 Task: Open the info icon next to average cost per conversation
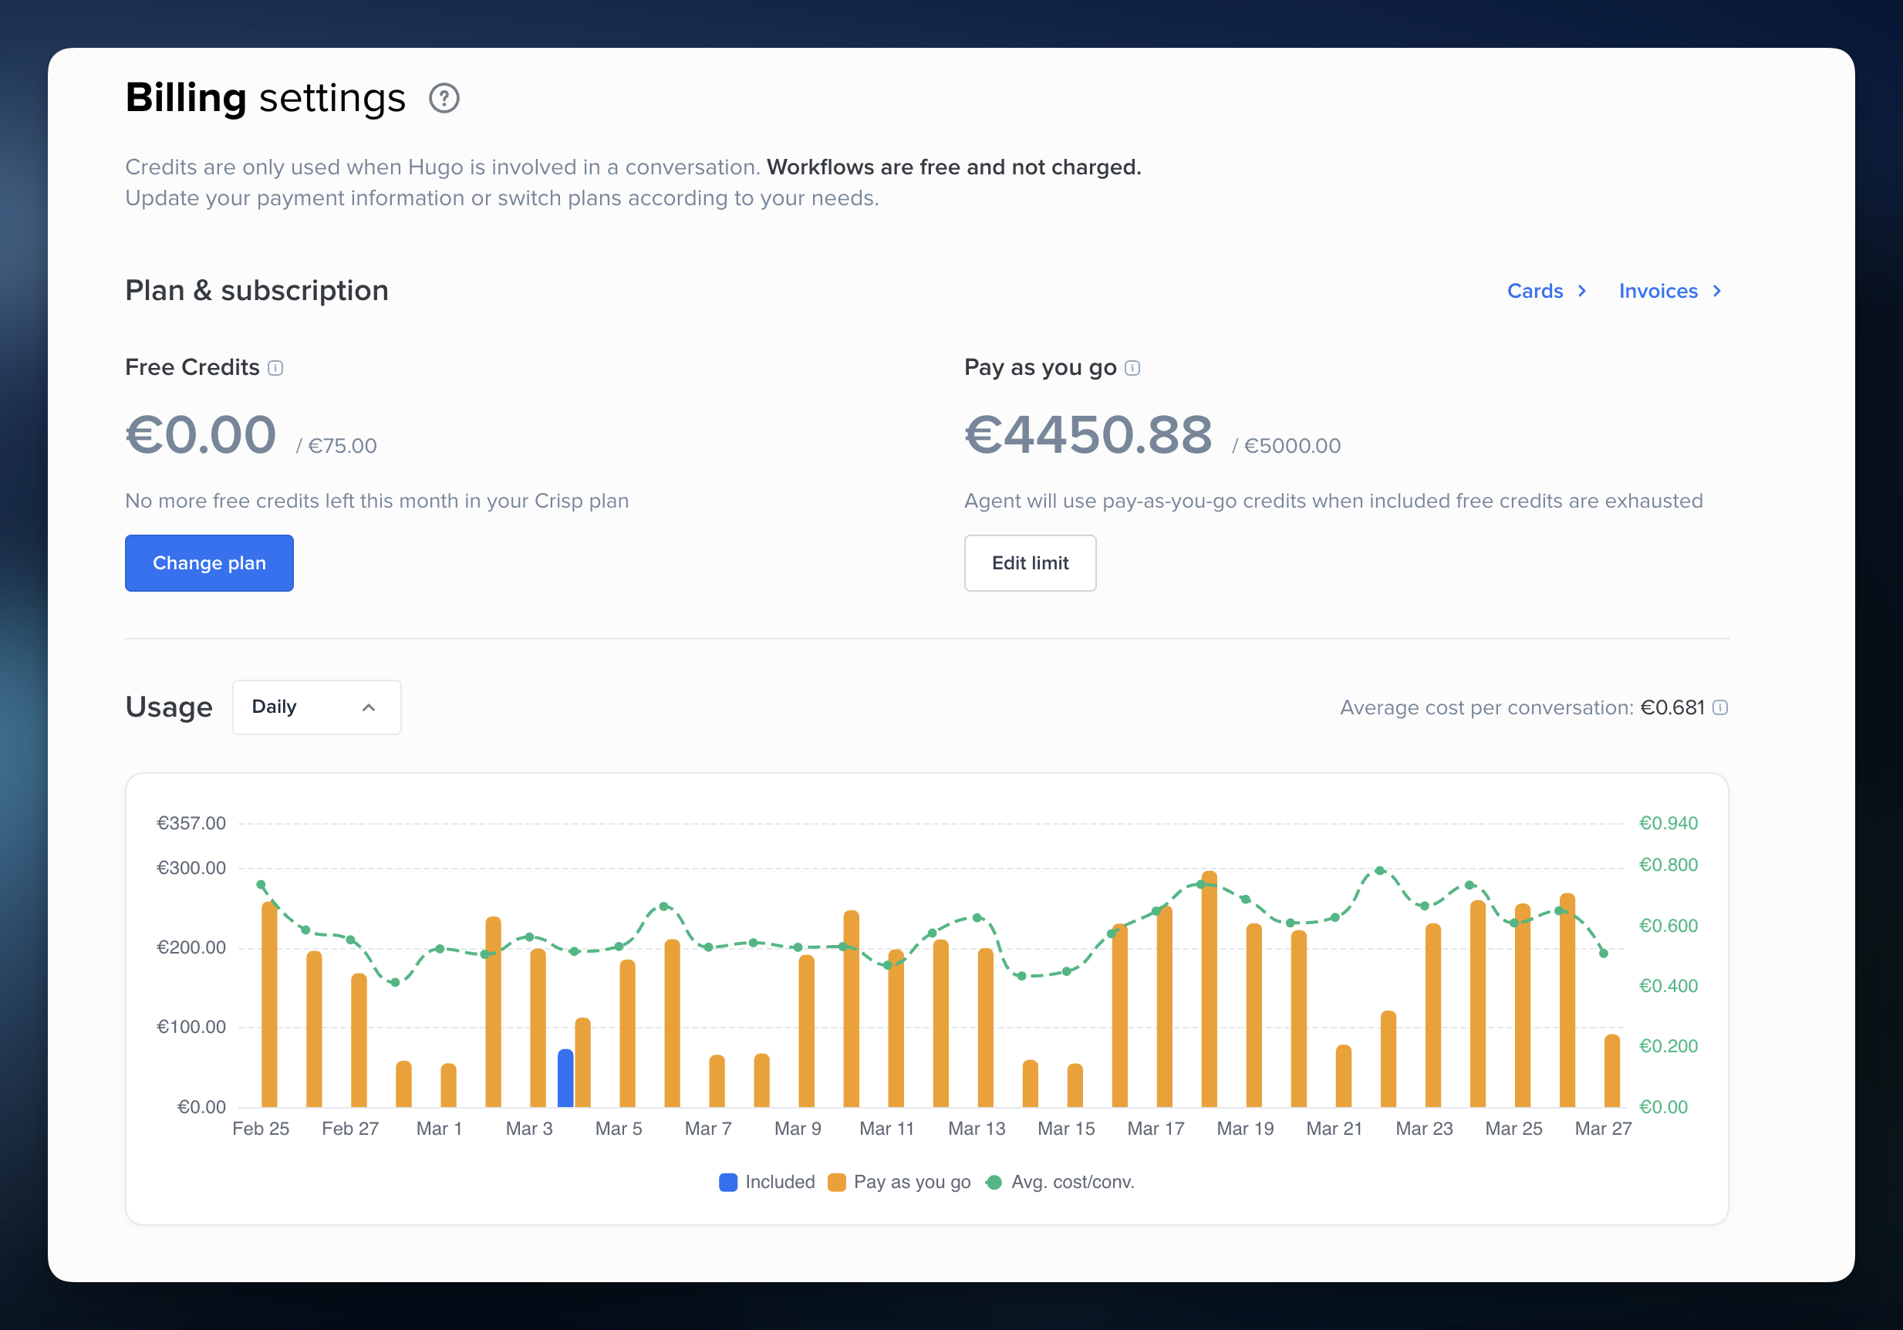point(1722,708)
